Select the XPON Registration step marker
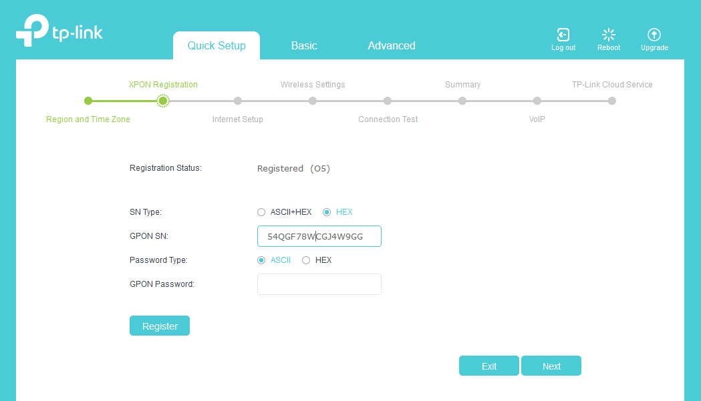The width and height of the screenshot is (701, 401). pyautogui.click(x=163, y=101)
